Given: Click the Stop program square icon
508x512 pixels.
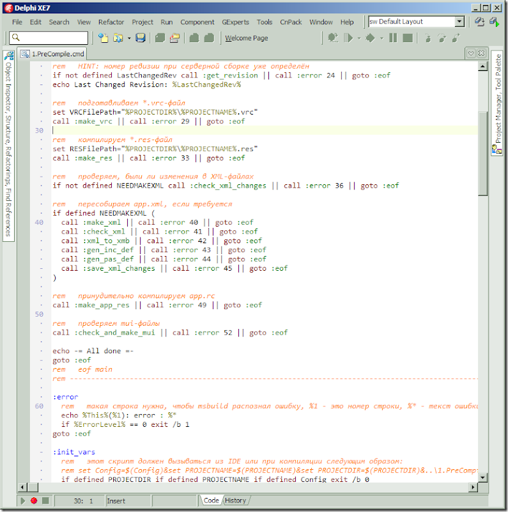Looking at the screenshot, I should [408, 38].
